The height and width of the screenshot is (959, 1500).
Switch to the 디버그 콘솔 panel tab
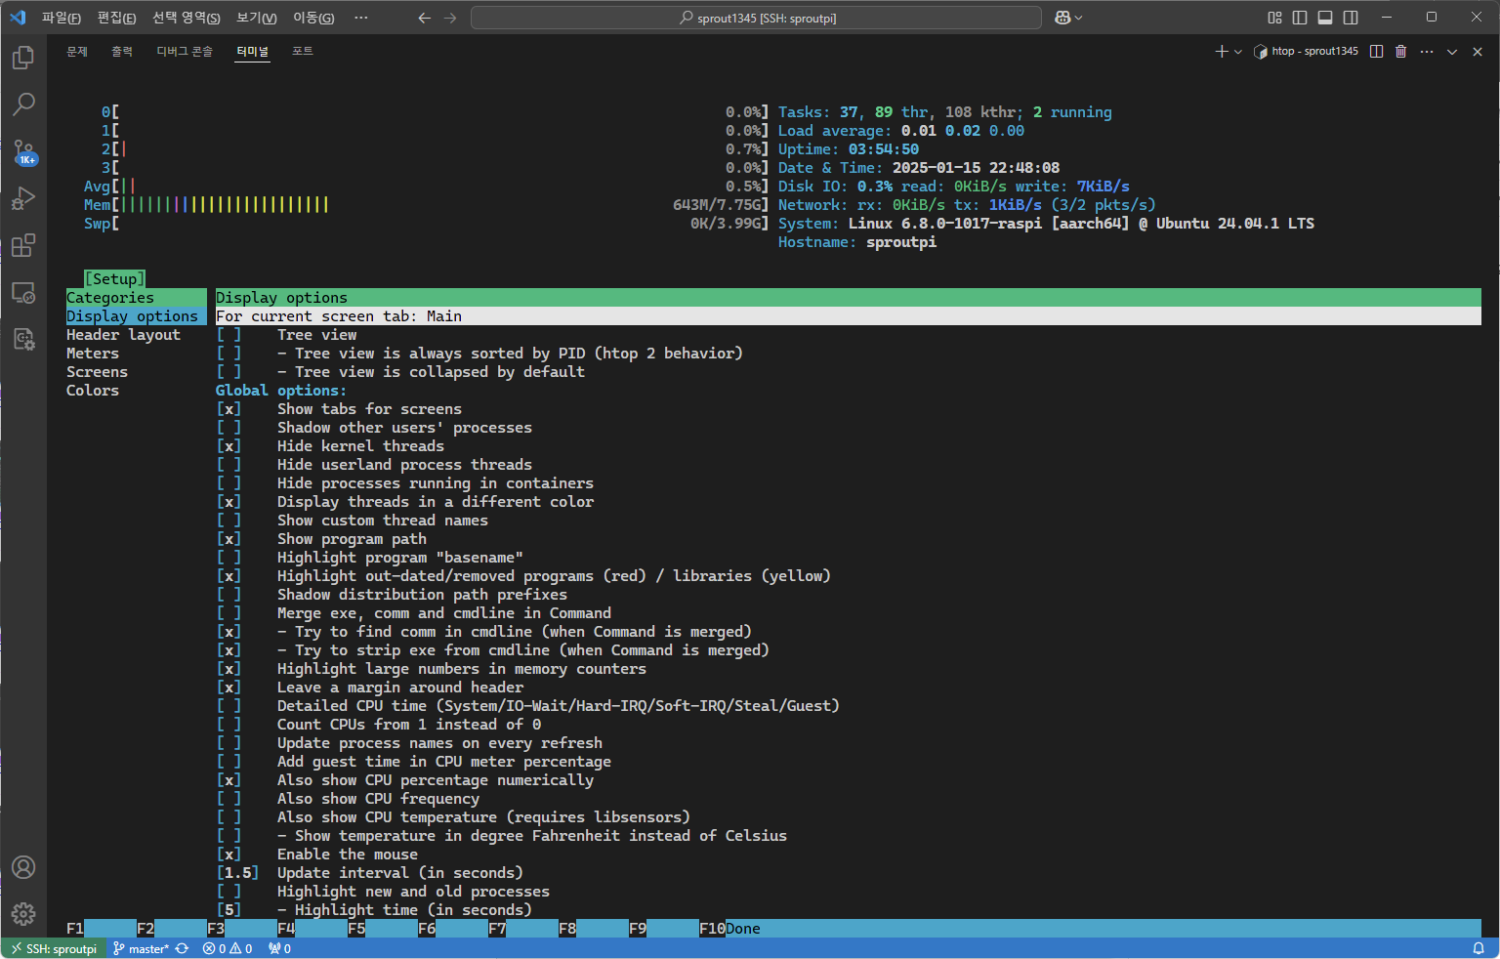point(185,52)
